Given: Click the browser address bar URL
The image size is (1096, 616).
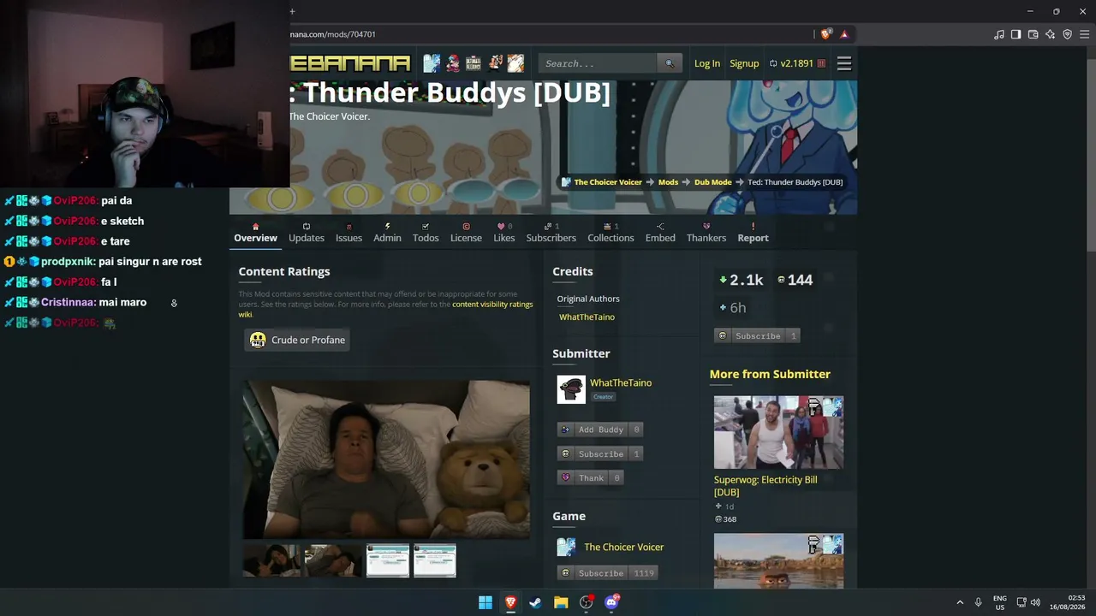Looking at the screenshot, I should [x=333, y=34].
